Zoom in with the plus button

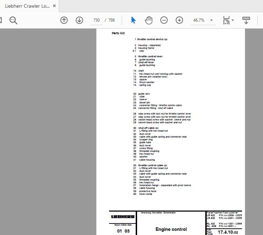179,20
